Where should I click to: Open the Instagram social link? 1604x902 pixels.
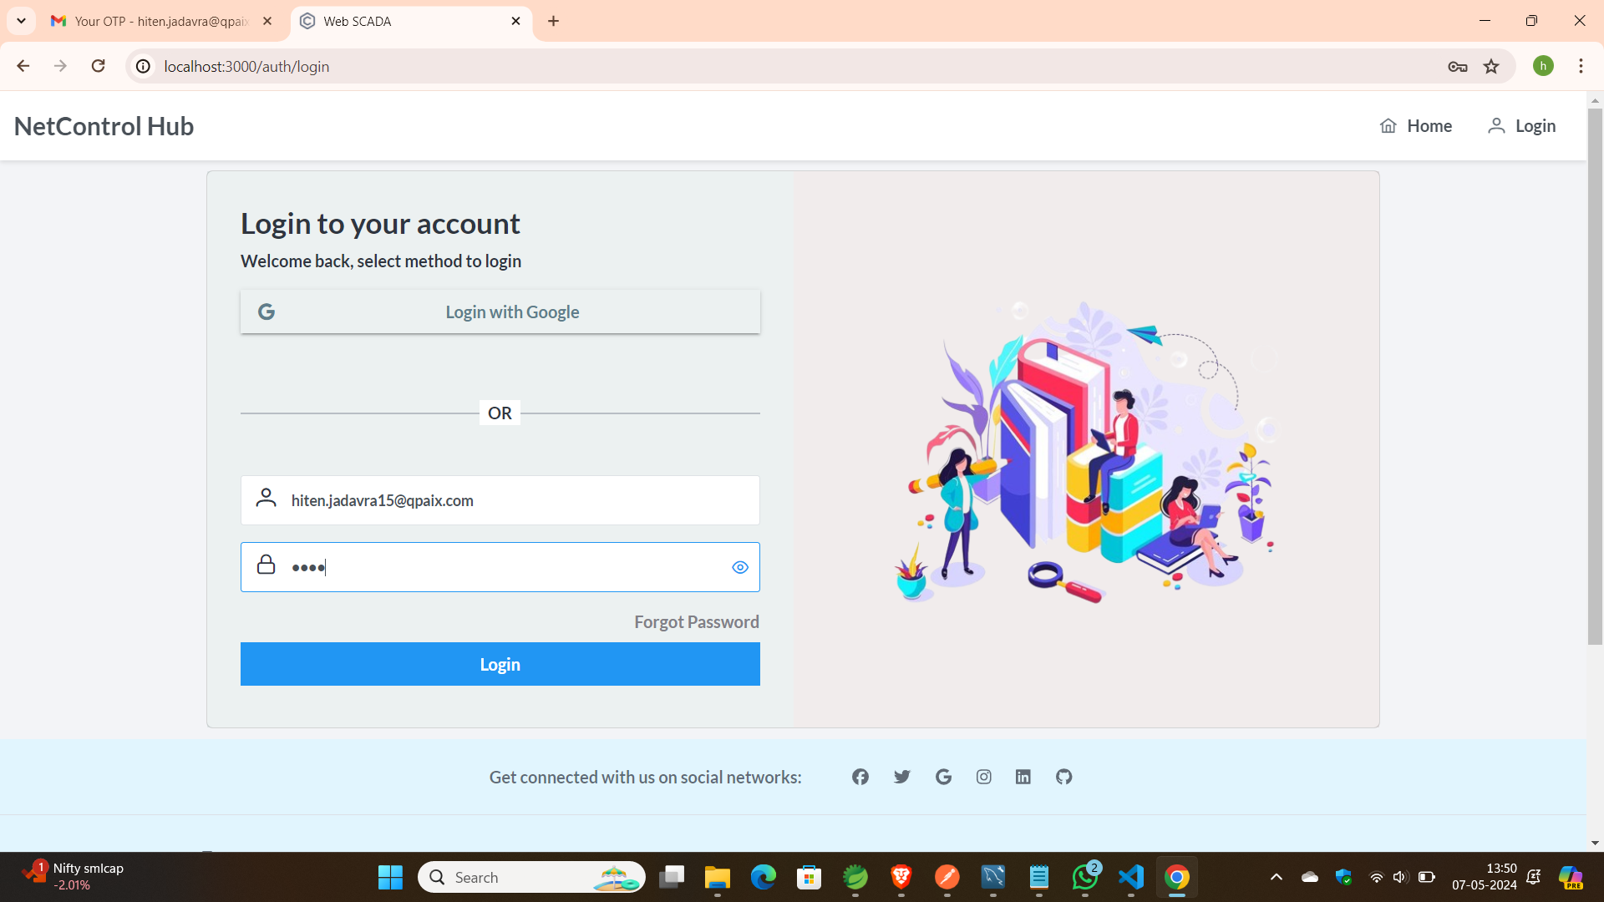(x=983, y=777)
